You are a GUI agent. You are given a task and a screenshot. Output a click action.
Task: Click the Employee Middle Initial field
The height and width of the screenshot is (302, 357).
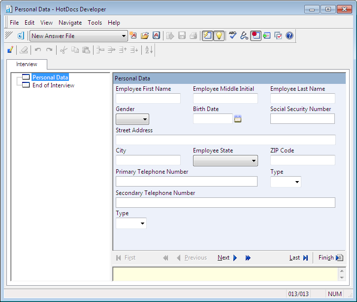tap(226, 98)
